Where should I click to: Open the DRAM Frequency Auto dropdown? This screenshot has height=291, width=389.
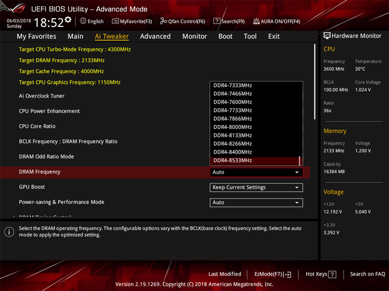point(256,172)
